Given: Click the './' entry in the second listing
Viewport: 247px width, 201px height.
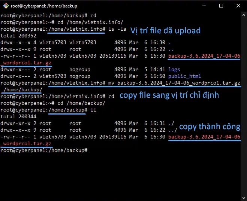Looking at the screenshot, I should click(x=172, y=123).
